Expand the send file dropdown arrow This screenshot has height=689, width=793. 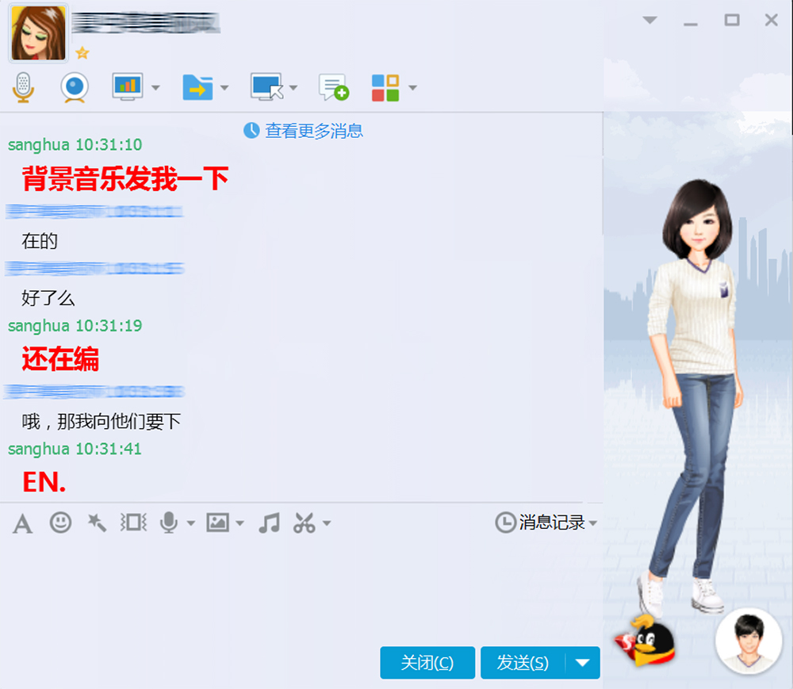pyautogui.click(x=224, y=89)
